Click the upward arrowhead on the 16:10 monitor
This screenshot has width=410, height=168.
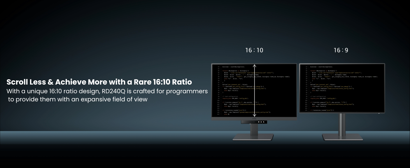point(255,66)
